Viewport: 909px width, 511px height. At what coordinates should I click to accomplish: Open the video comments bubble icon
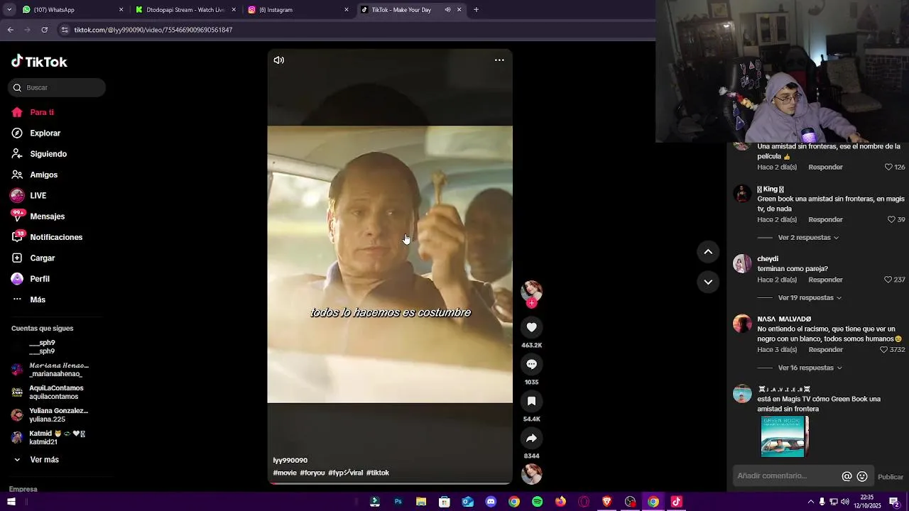[531, 364]
